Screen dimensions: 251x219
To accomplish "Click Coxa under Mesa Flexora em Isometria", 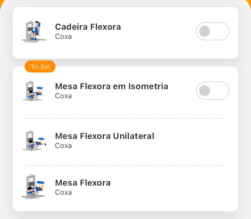I will [x=63, y=96].
